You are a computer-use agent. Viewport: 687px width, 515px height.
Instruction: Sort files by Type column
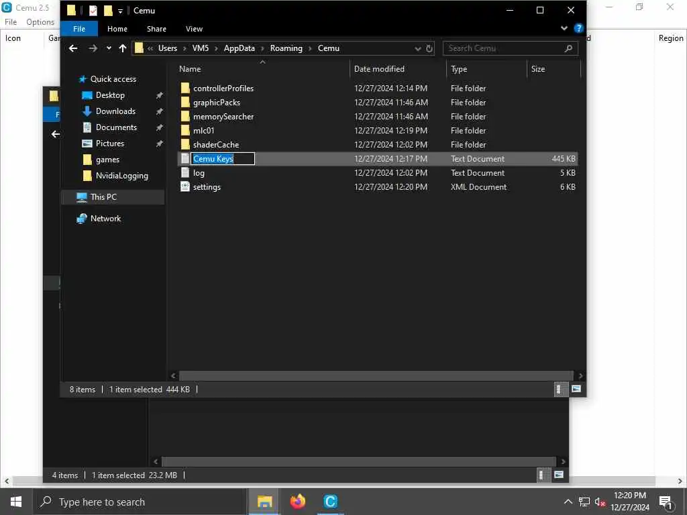click(459, 69)
